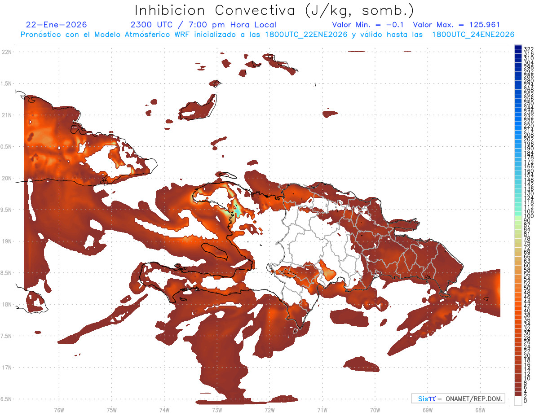
Task: Click the "100" value on the color scale
Action: (528, 216)
